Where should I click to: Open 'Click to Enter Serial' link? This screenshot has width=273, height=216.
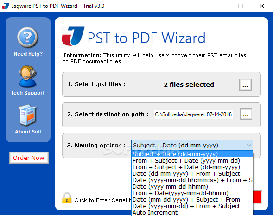point(103,200)
